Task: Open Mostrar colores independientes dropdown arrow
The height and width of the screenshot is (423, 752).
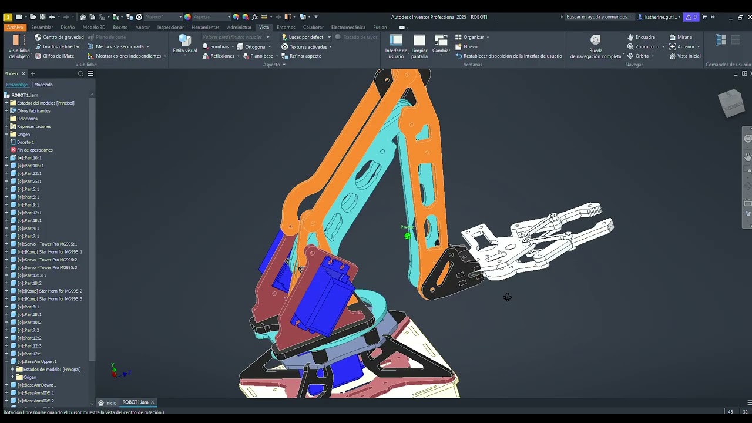Action: click(x=165, y=56)
